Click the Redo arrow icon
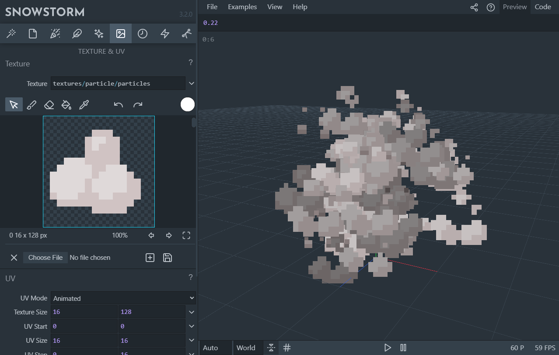 pyautogui.click(x=138, y=105)
